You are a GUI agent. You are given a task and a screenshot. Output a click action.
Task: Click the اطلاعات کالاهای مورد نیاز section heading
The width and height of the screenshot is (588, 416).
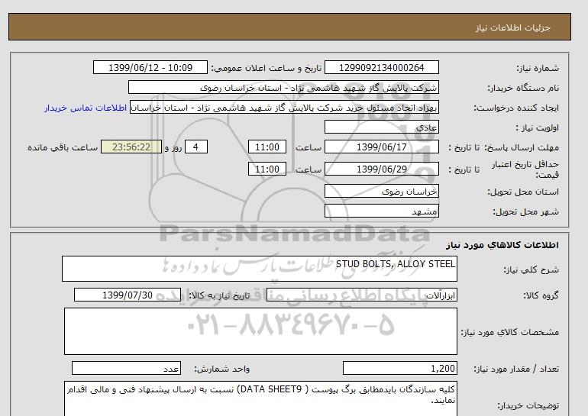502,245
